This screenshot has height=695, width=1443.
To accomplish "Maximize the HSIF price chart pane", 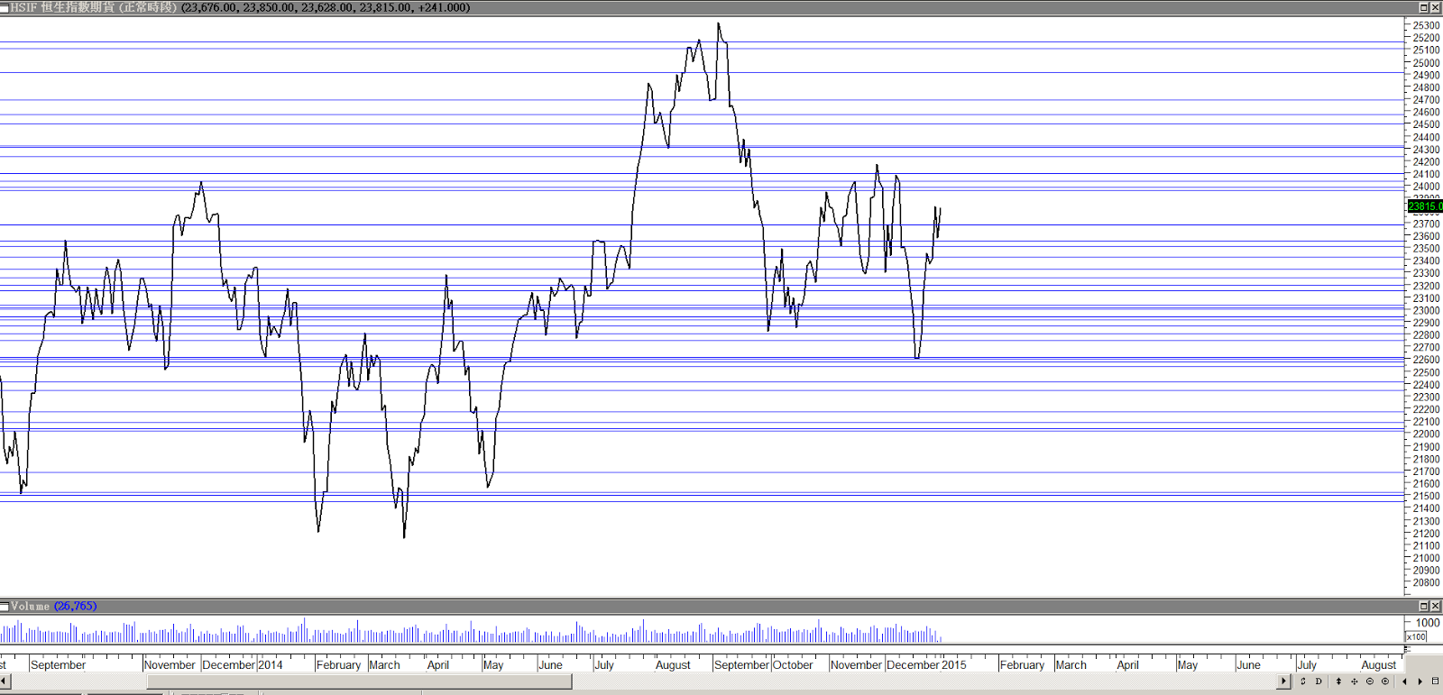I will click(1424, 7).
